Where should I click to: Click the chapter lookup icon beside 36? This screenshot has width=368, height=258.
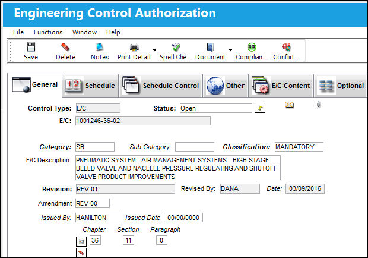[81, 241]
